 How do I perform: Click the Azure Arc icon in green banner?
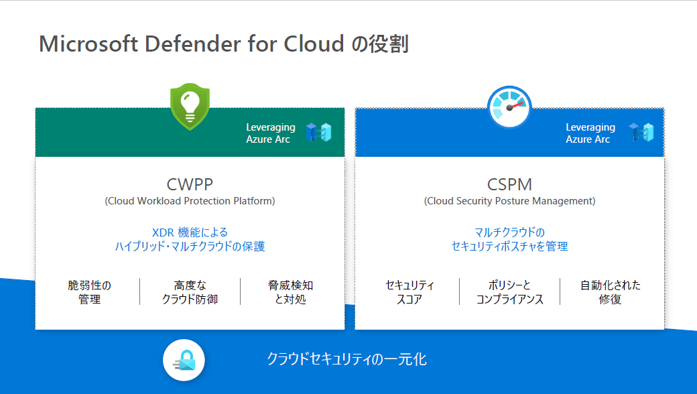[x=319, y=133]
